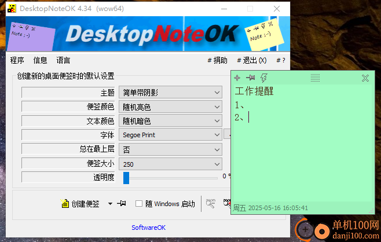
Task: Click the lightning bolt icon on note
Action: coord(263,78)
